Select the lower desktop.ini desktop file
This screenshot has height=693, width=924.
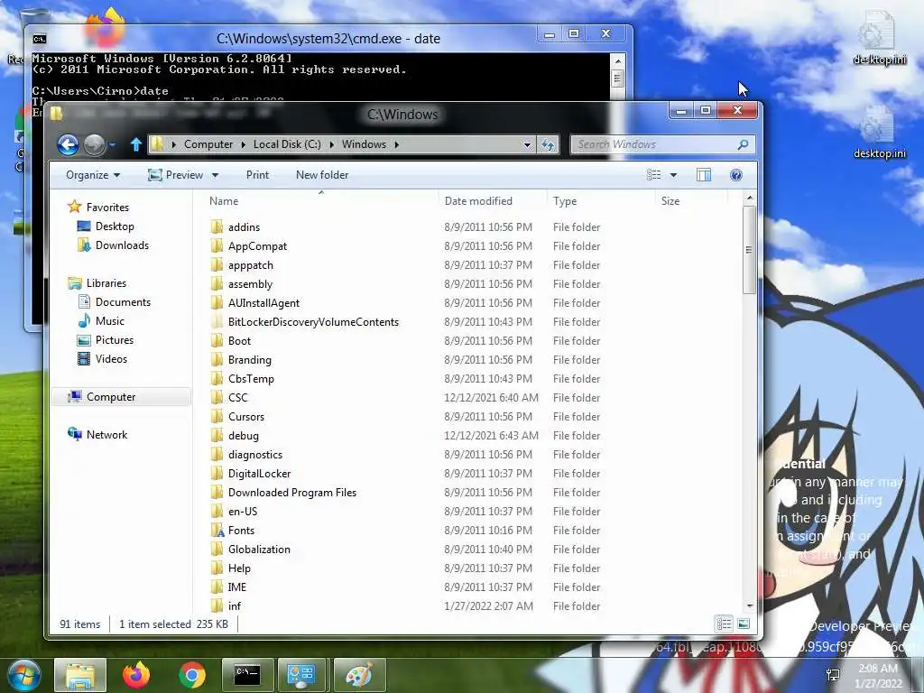(x=879, y=134)
